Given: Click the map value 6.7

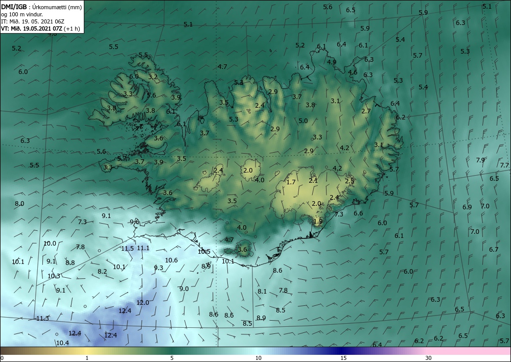Looking at the screenshot, I should [x=494, y=249].
